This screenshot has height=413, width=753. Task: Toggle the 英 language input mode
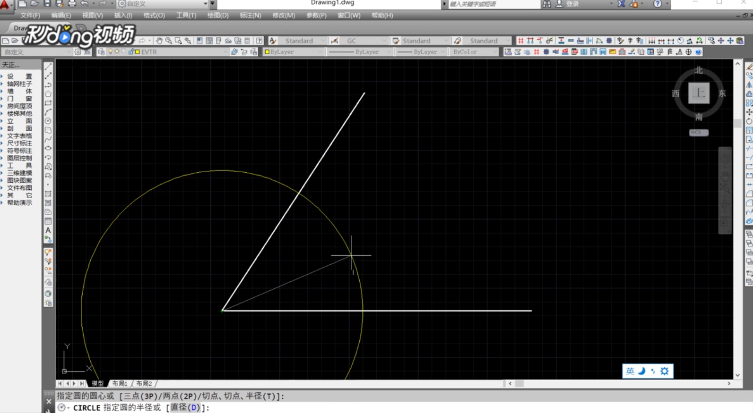pos(630,371)
